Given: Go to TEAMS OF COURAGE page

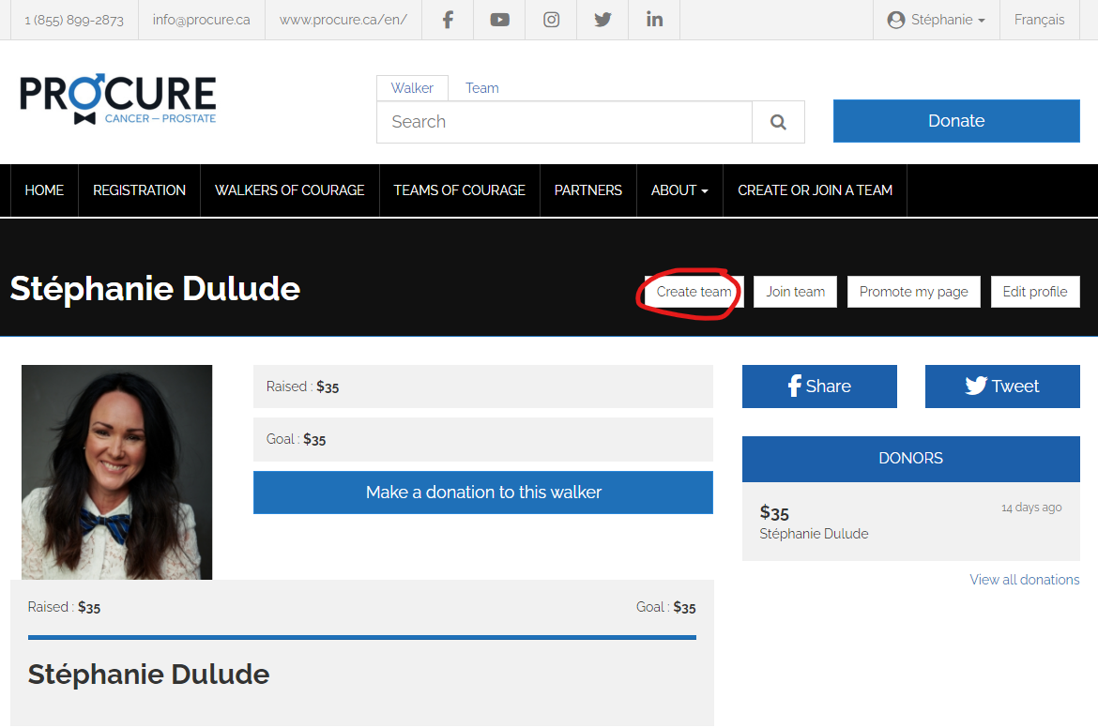Looking at the screenshot, I should point(459,190).
